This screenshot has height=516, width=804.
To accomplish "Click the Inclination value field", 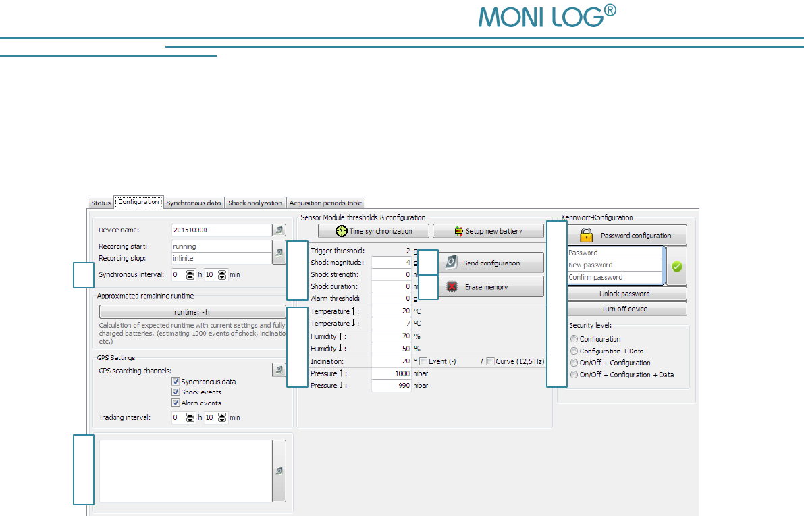I will [x=392, y=361].
